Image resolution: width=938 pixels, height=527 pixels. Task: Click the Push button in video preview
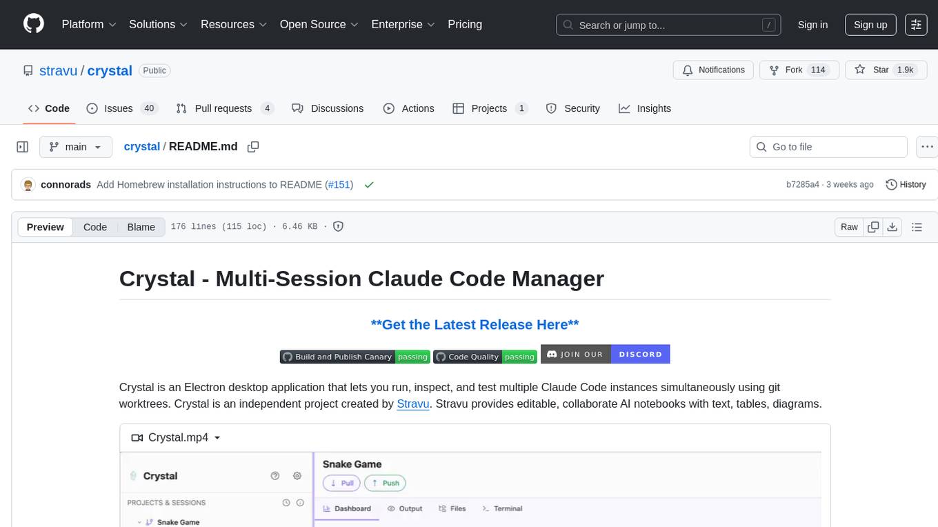386,483
